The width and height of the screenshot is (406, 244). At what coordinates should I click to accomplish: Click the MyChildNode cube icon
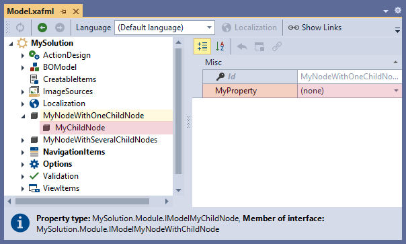click(x=46, y=128)
